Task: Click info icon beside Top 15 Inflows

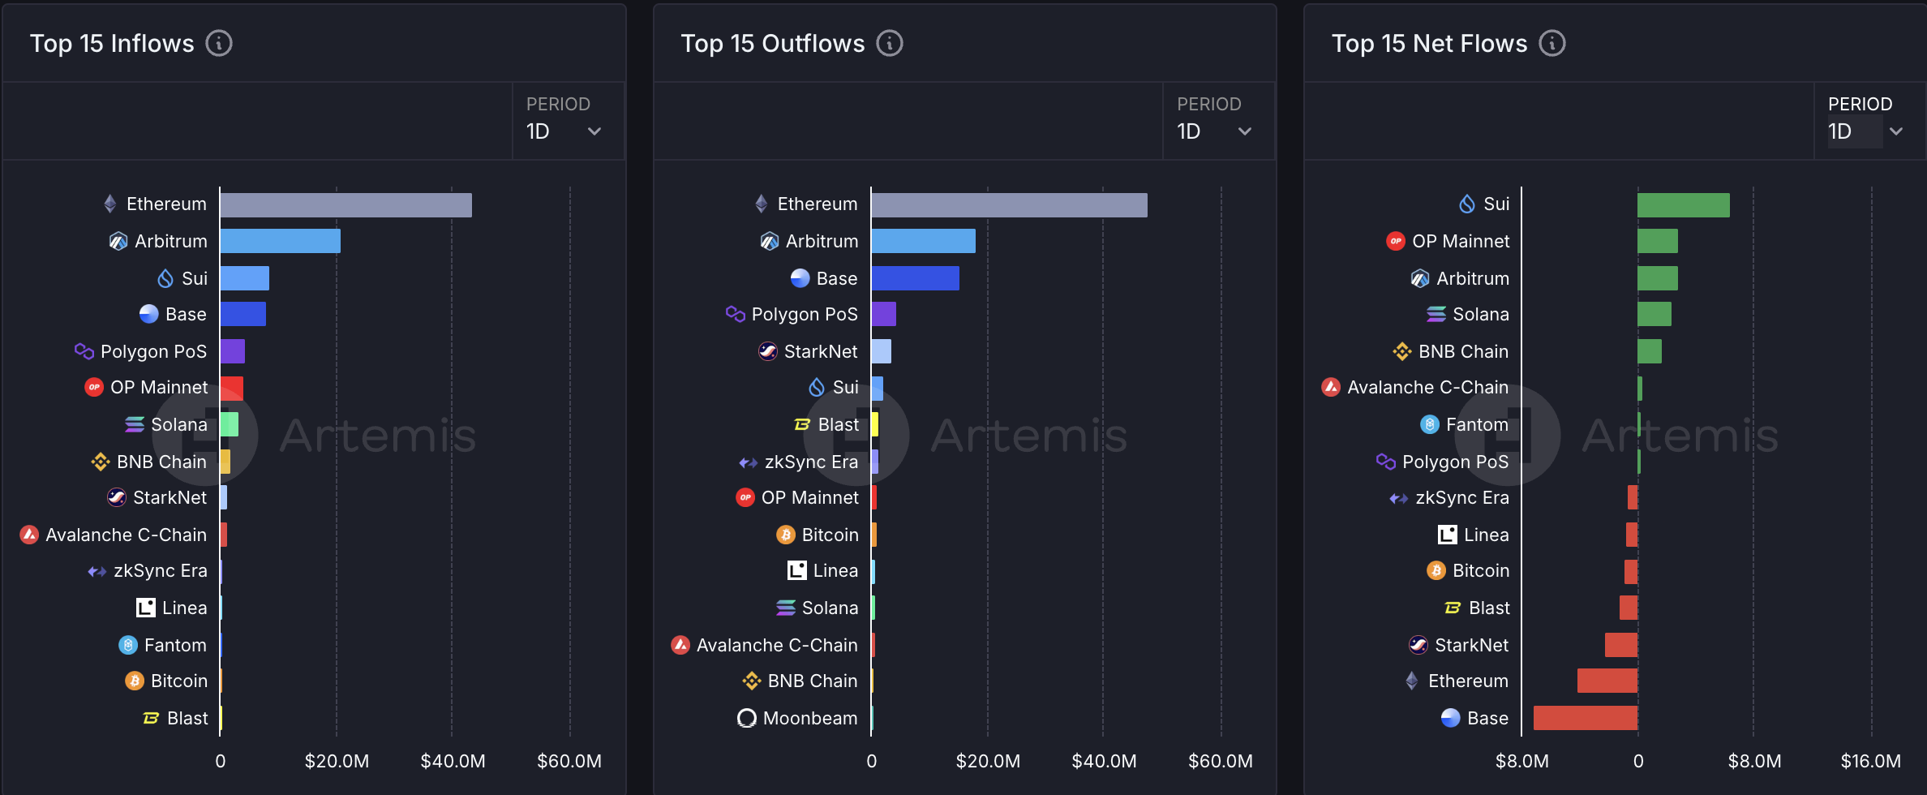Action: coord(219,43)
